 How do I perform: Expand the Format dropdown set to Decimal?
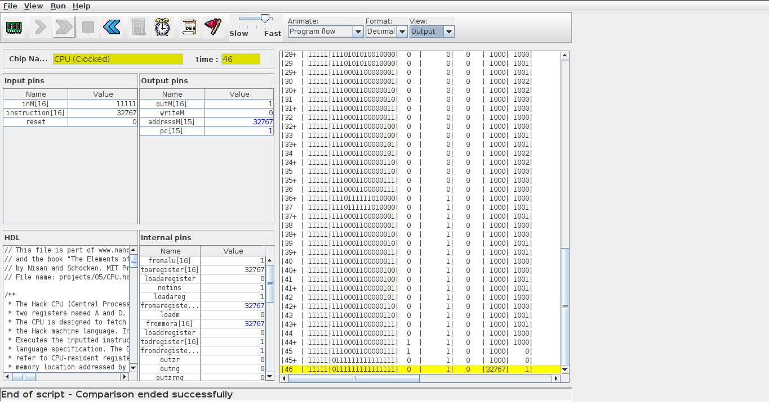click(386, 31)
